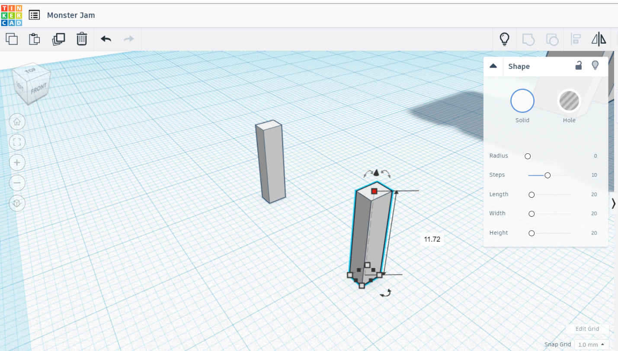Open the designs list menu icon
Viewport: 618px width, 351px height.
coord(34,15)
